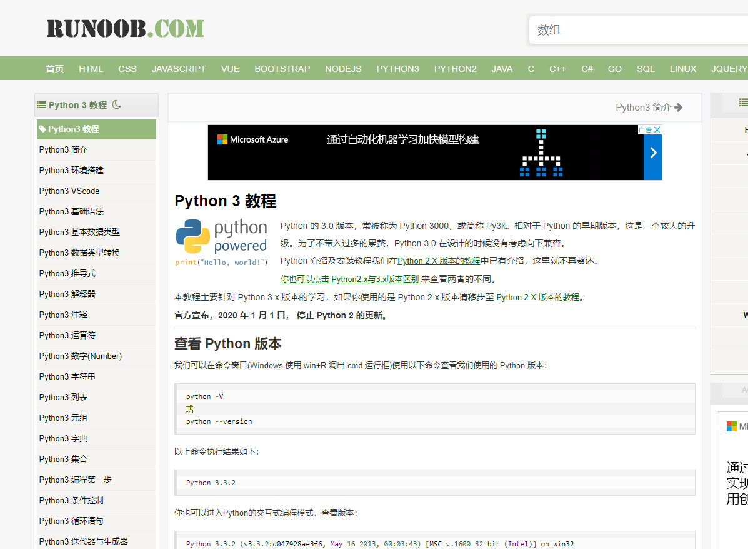Viewport: 748px width, 549px height.
Task: Toggle night mode moon icon
Action: click(116, 104)
